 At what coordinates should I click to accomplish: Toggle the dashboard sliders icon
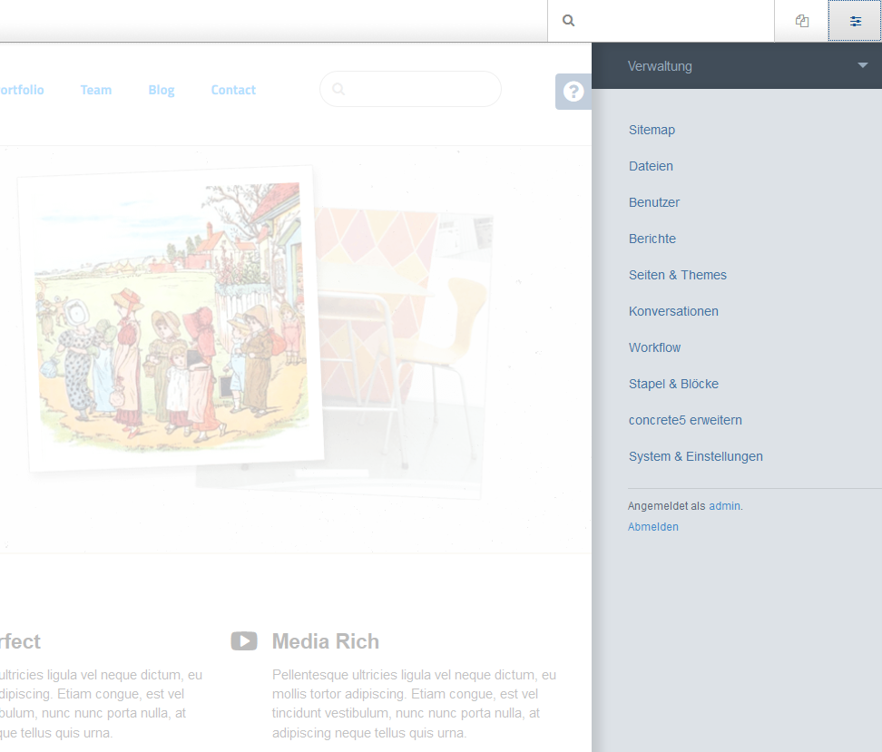pos(855,21)
